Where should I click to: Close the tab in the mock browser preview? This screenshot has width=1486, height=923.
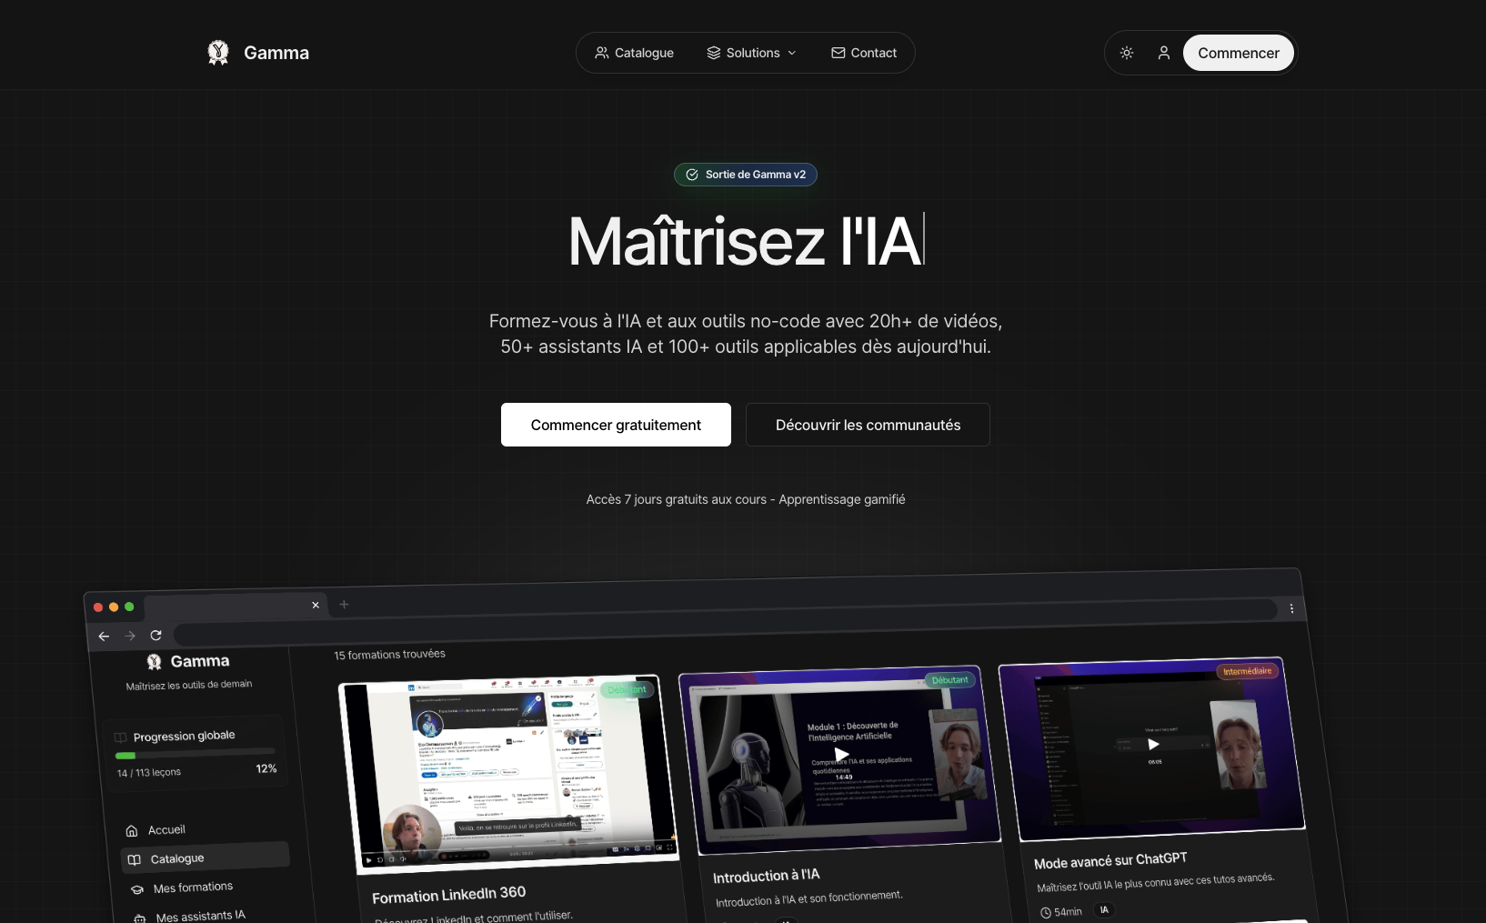point(316,605)
